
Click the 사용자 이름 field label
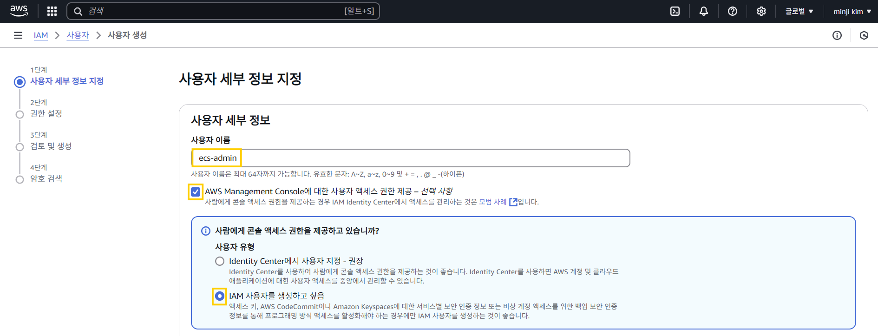[x=210, y=140]
